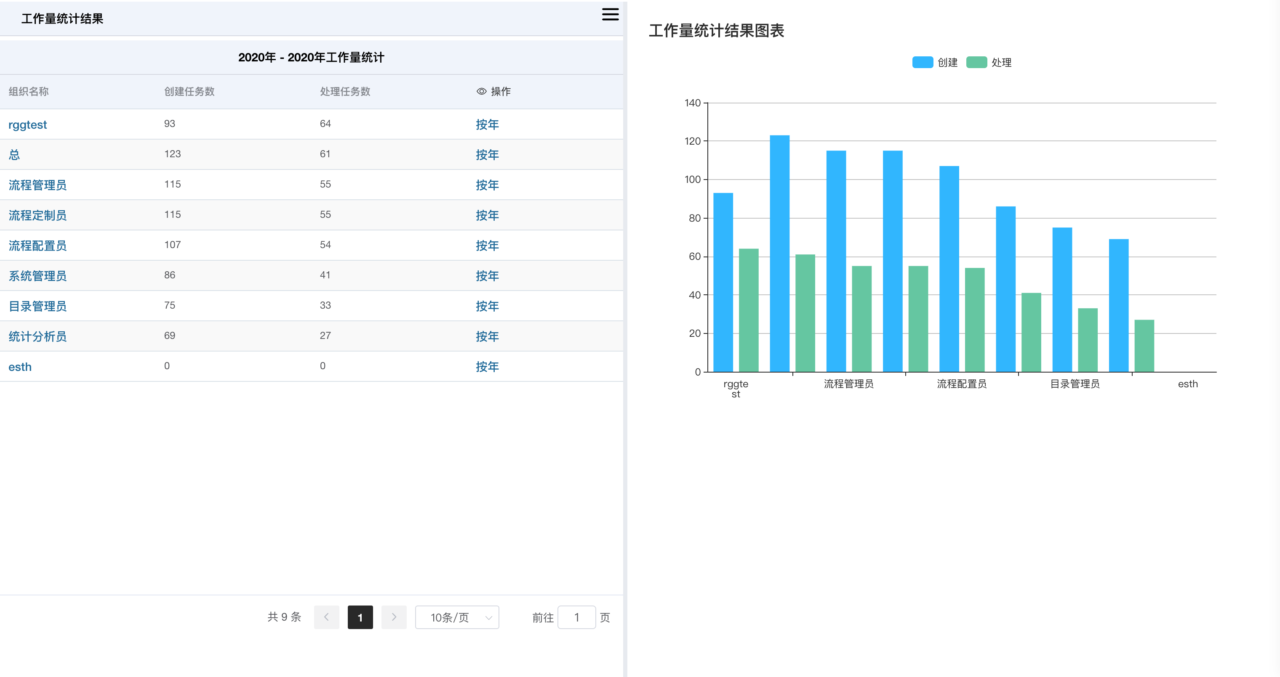This screenshot has width=1280, height=677.
Task: Toggle the 创建 legend series
Action: [934, 63]
